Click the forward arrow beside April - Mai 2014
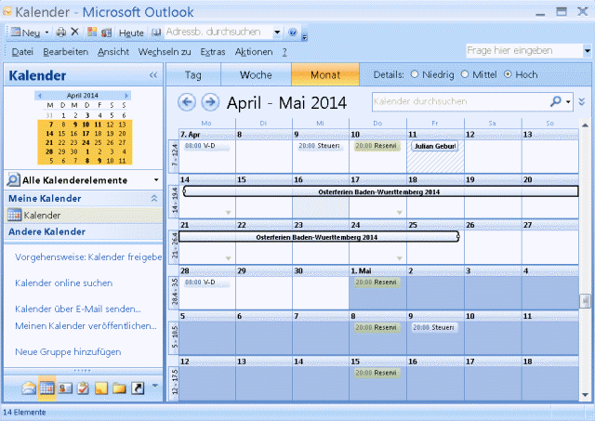 210,102
